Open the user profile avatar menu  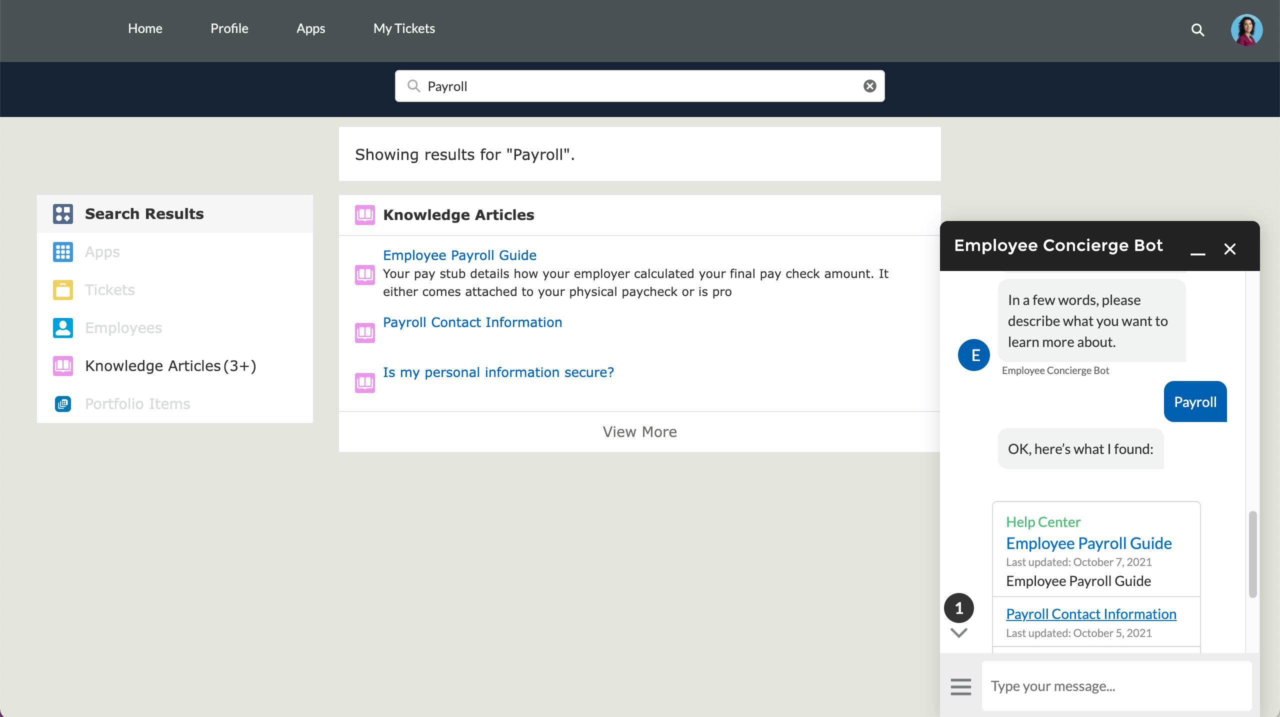click(1246, 30)
